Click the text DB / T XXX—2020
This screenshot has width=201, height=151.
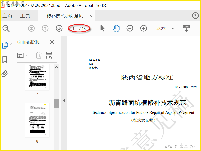[x=186, y=87]
